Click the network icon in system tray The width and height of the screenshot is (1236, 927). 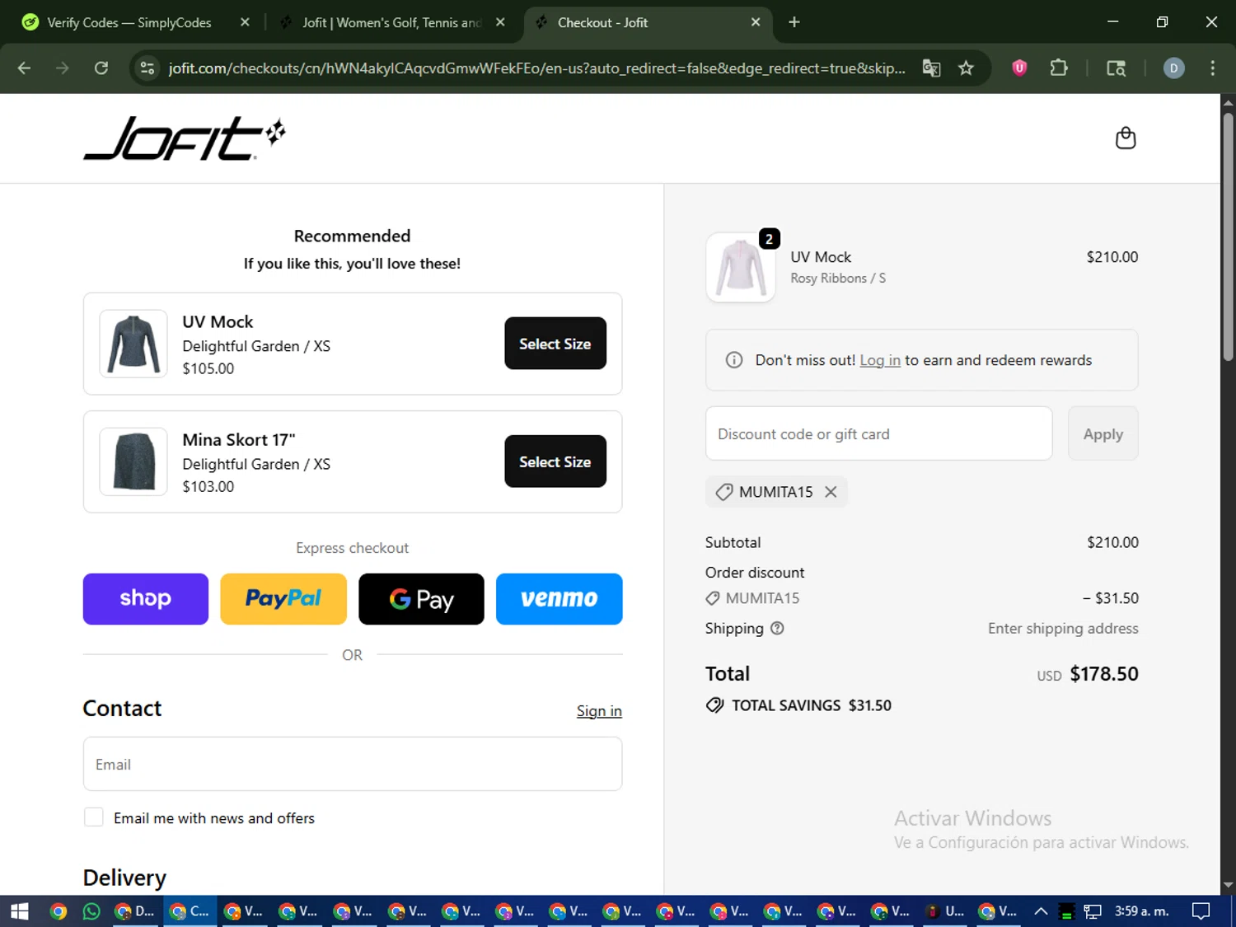[1093, 911]
